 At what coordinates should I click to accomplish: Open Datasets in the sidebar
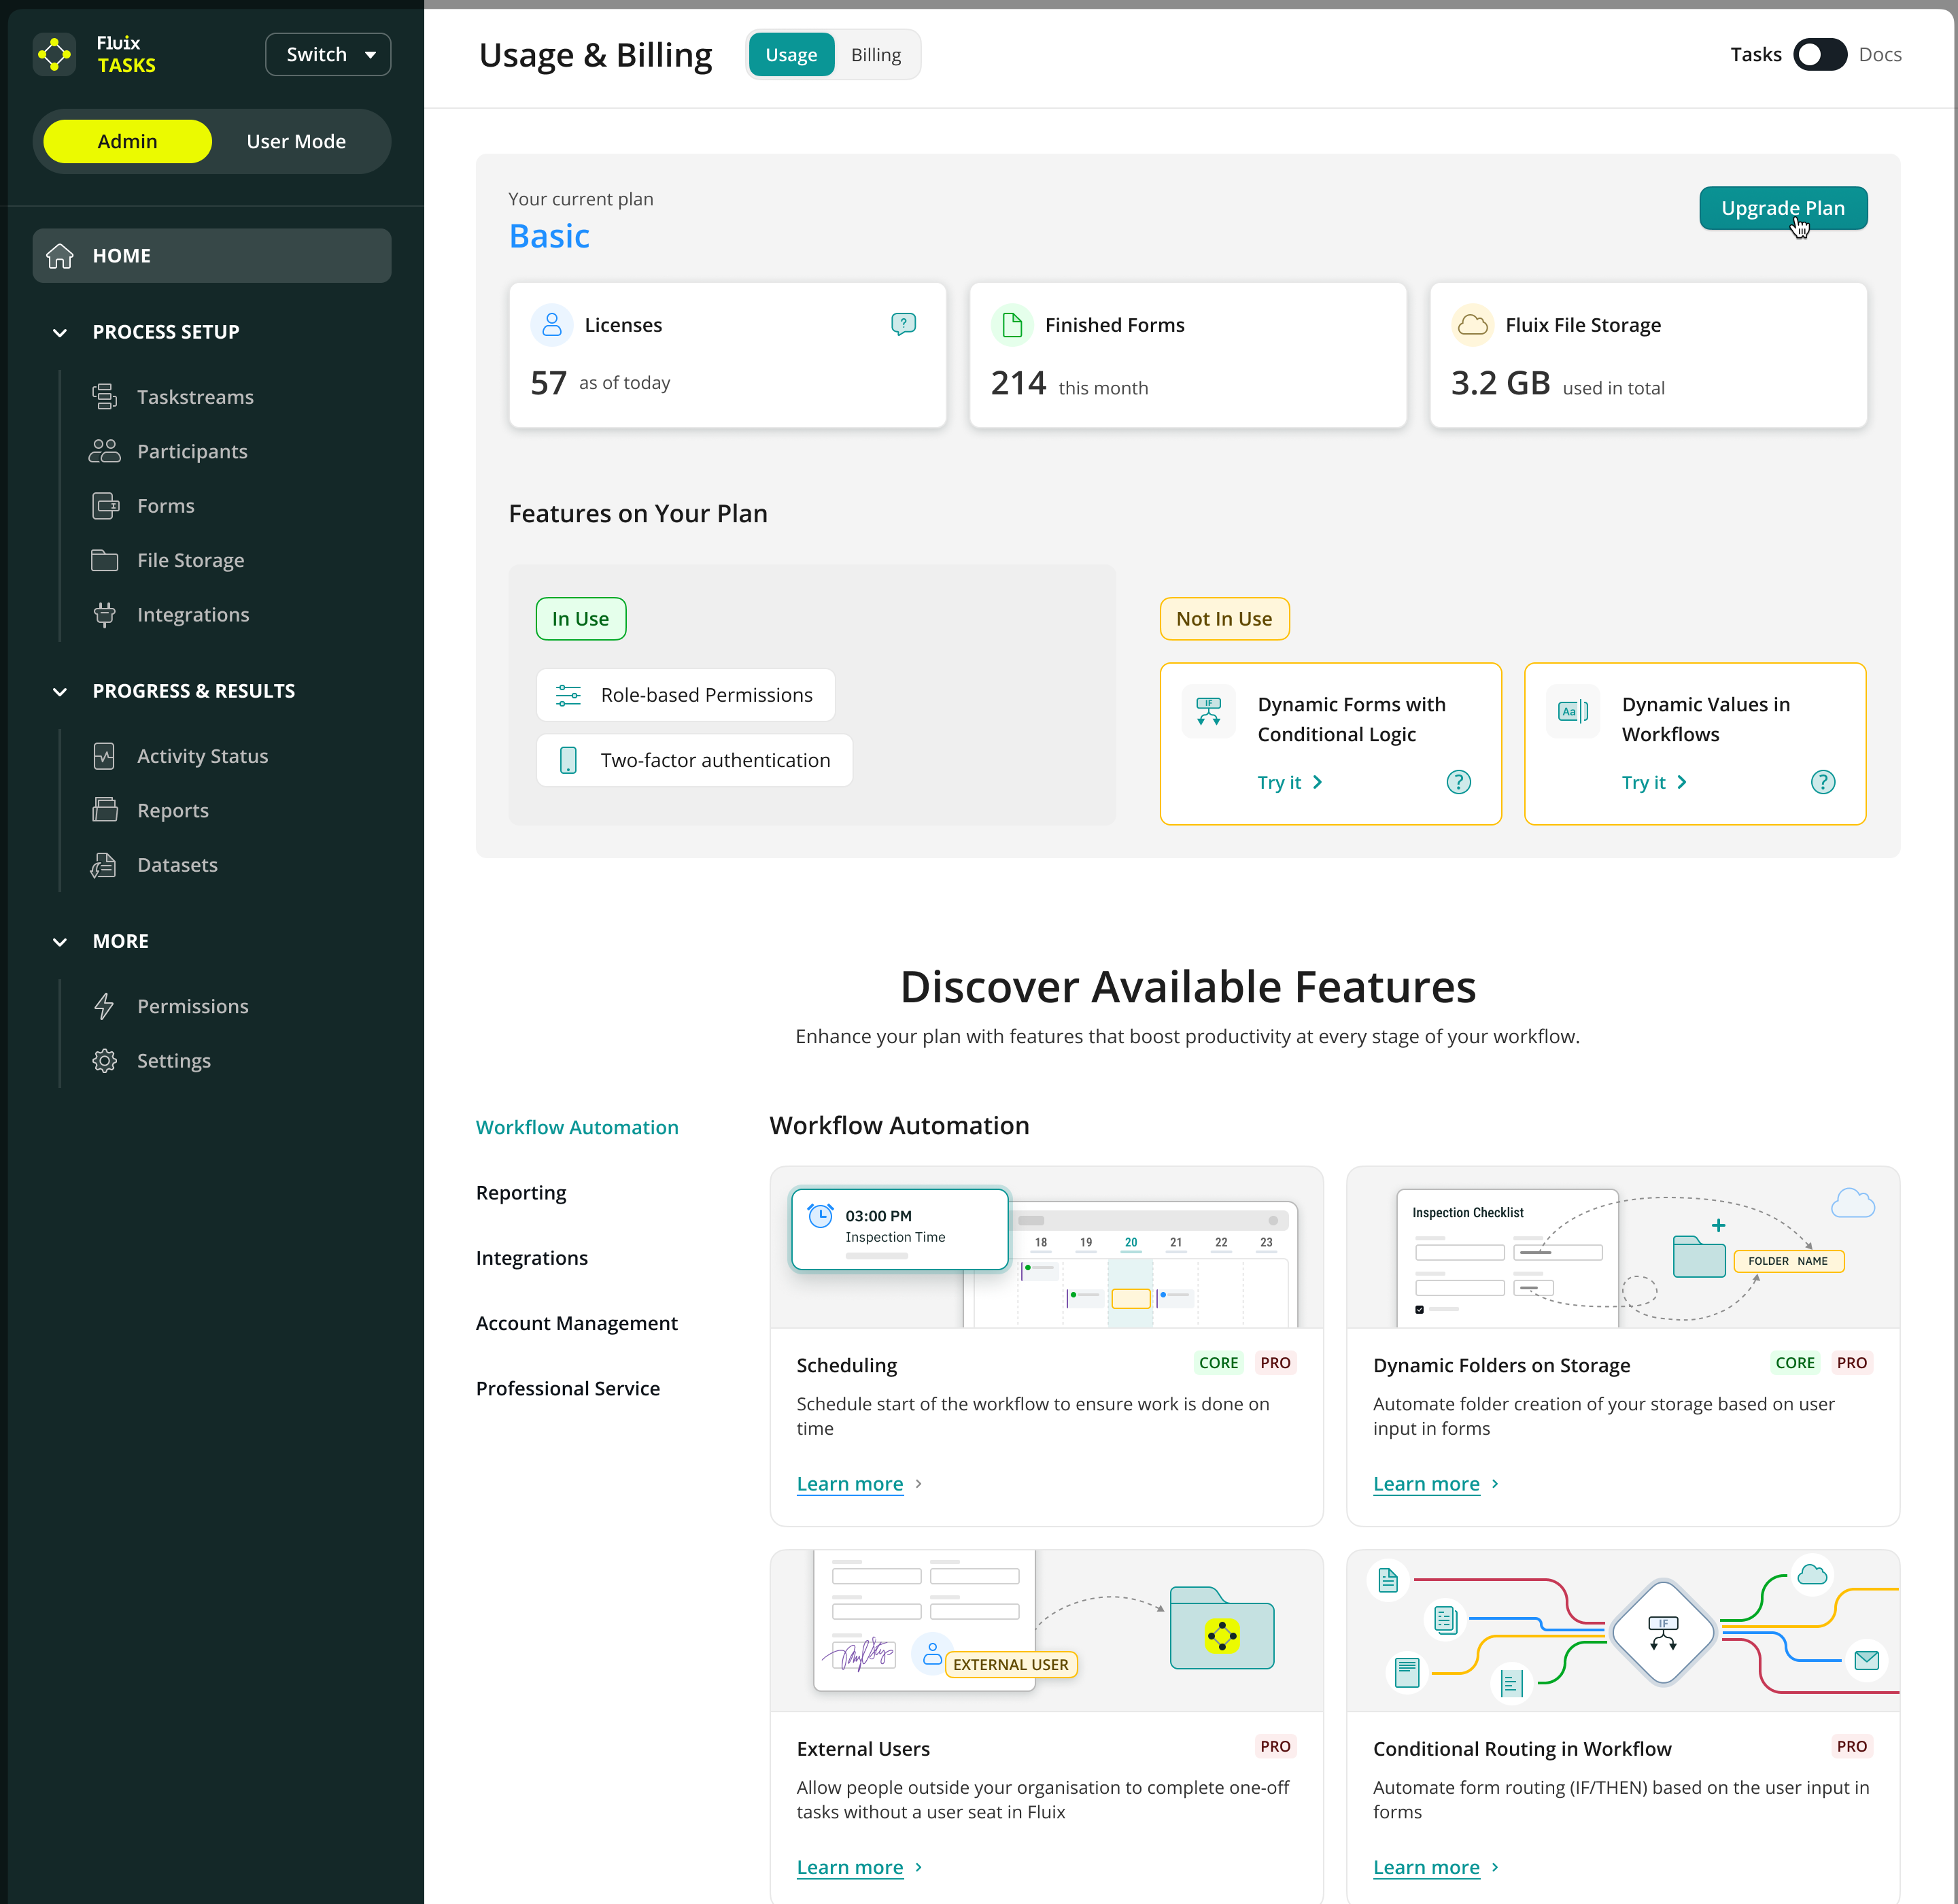point(176,865)
